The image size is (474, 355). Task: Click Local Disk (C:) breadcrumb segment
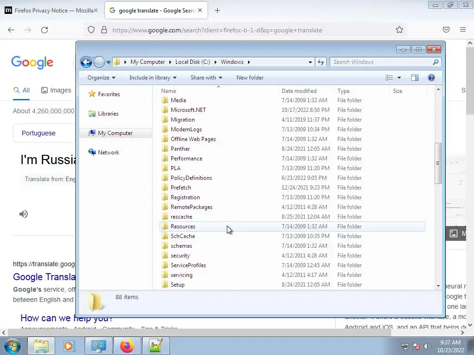[193, 62]
